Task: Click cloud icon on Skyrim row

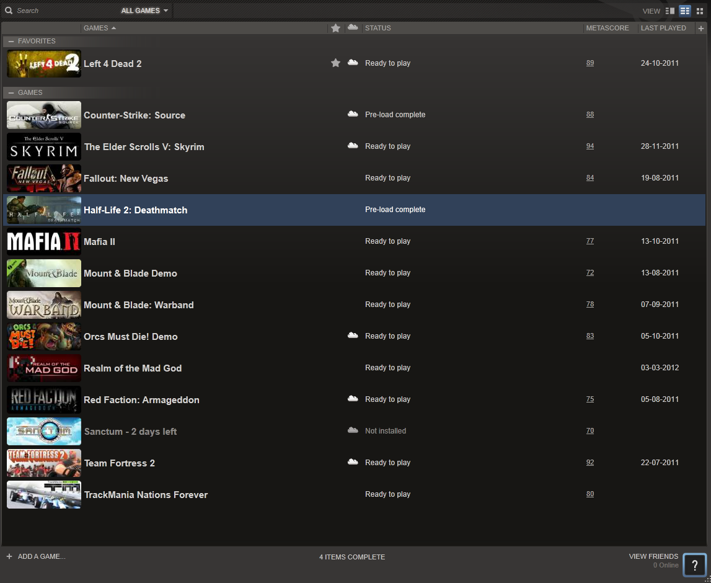Action: 353,146
